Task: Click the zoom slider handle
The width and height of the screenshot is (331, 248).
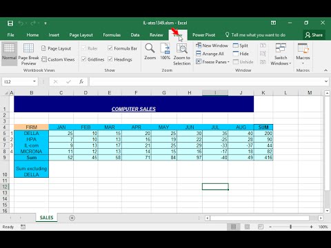Action: point(291,227)
